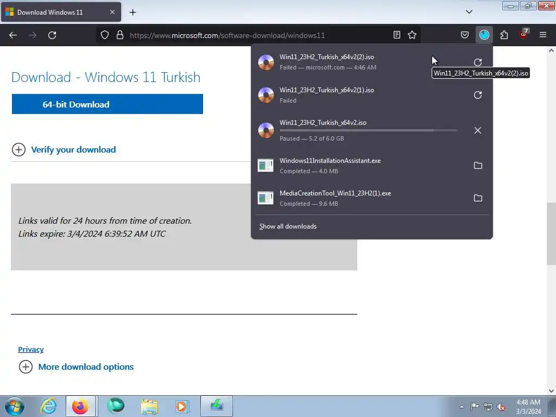This screenshot has height=417, width=556.
Task: Retry the Win11_23H2_Turkish_x64v2(2).iso download
Action: coord(478,62)
